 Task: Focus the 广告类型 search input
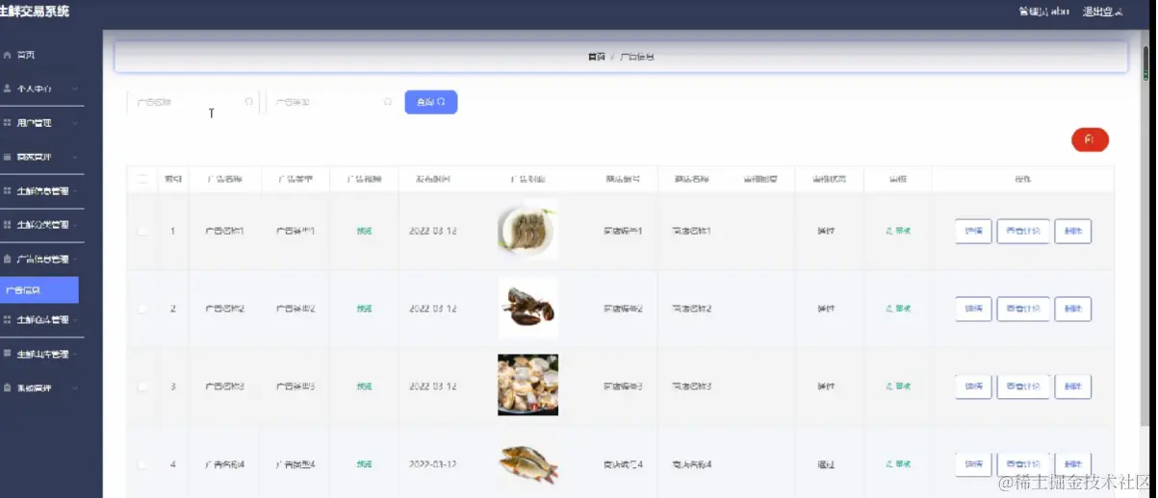(x=332, y=102)
